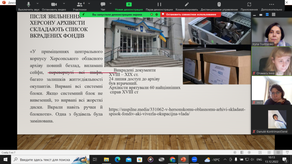
Task: Click the Windows taskbar search field
Action: click(46, 159)
